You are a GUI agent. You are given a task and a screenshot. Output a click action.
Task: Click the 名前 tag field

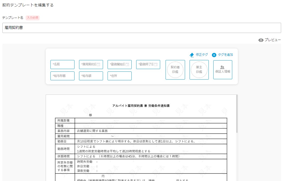(62, 65)
